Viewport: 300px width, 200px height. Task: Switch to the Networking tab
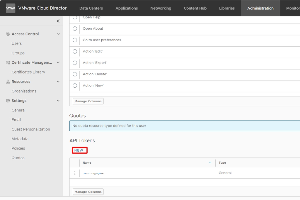[x=161, y=8]
